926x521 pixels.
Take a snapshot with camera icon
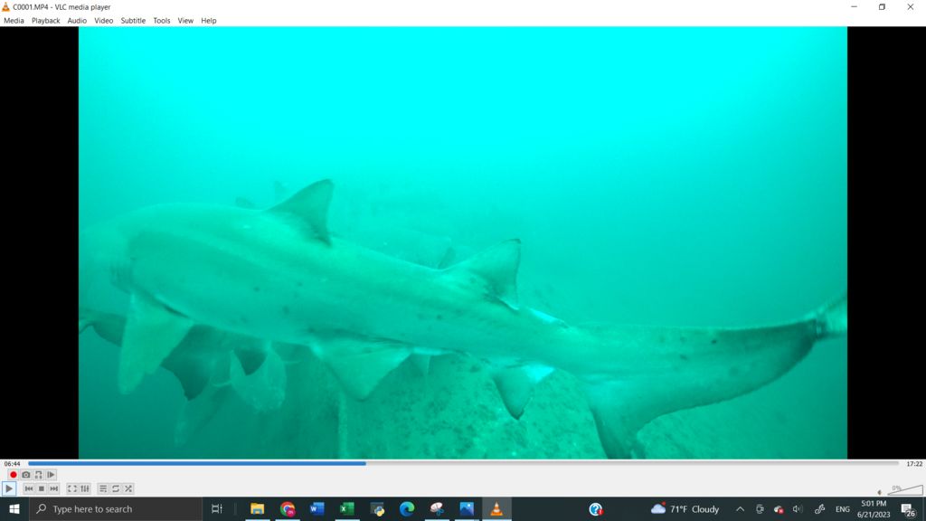pyautogui.click(x=26, y=475)
